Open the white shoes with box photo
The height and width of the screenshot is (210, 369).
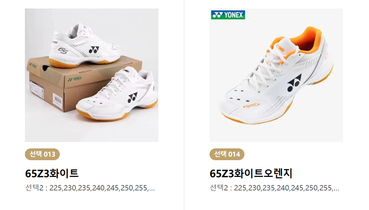point(91,75)
